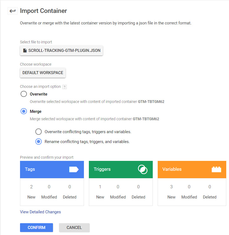Click the new tags count of 2

click(x=31, y=187)
